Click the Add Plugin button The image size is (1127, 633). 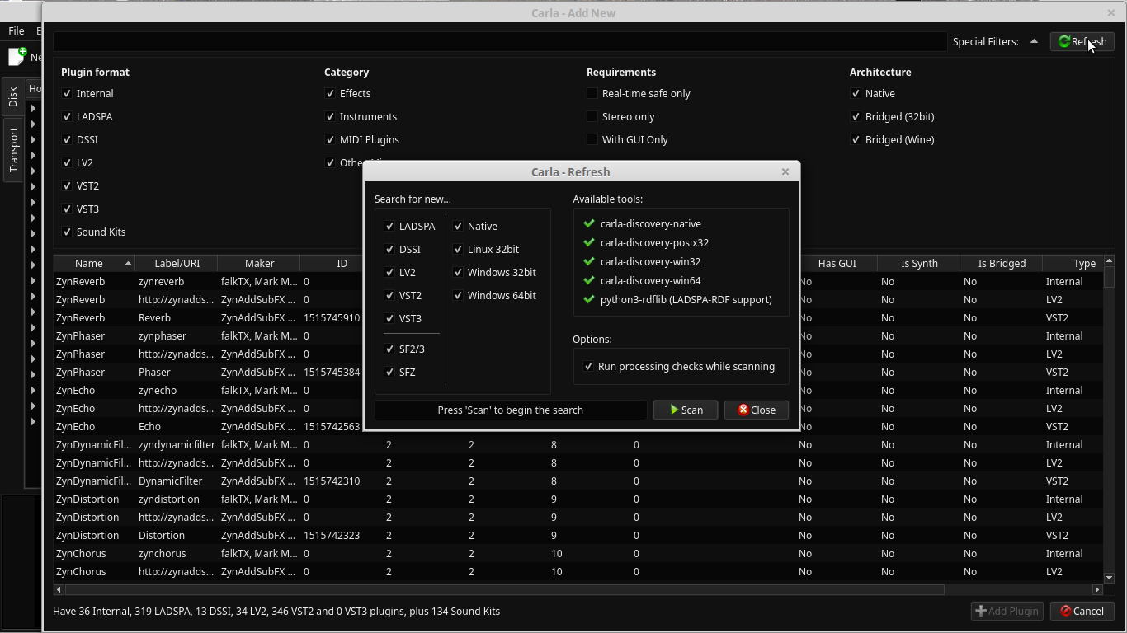pyautogui.click(x=1007, y=611)
